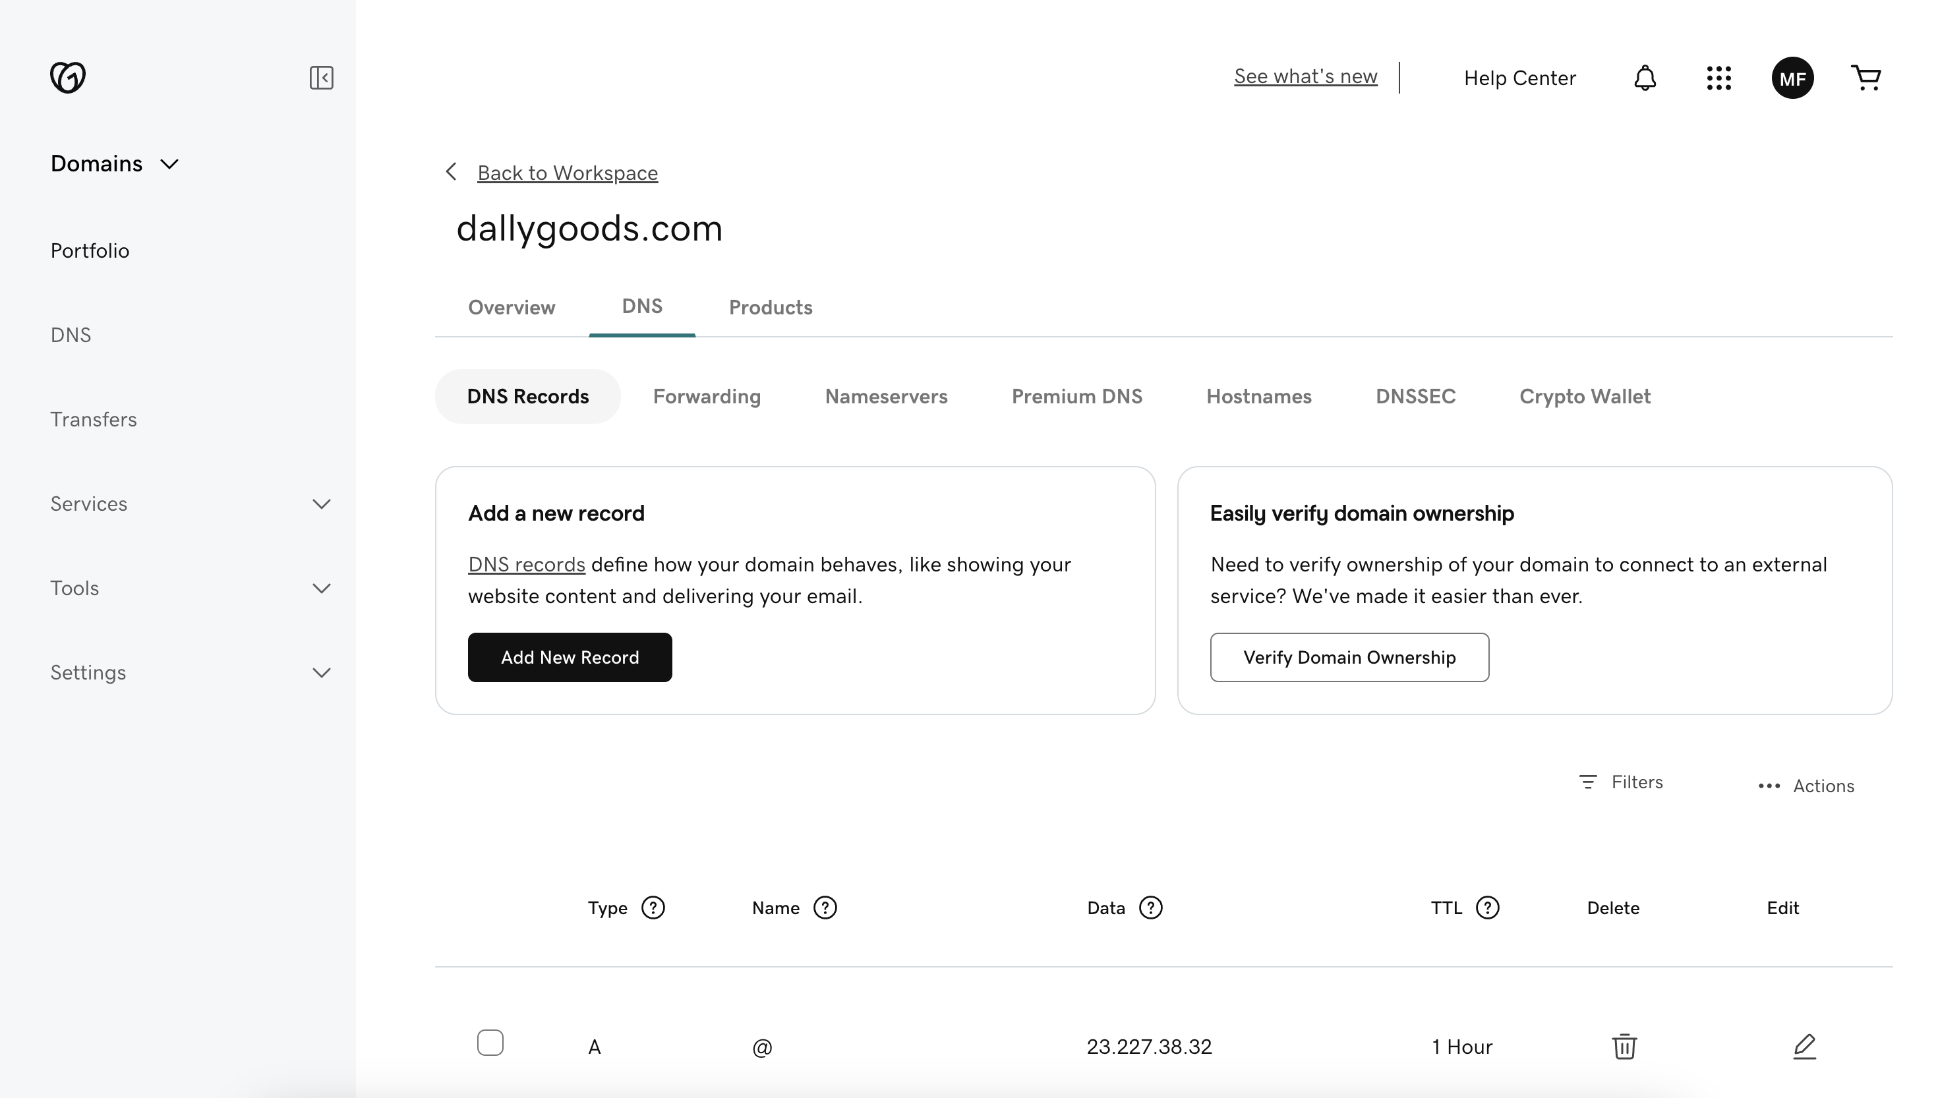
Task: Open the notifications bell
Action: (1644, 78)
